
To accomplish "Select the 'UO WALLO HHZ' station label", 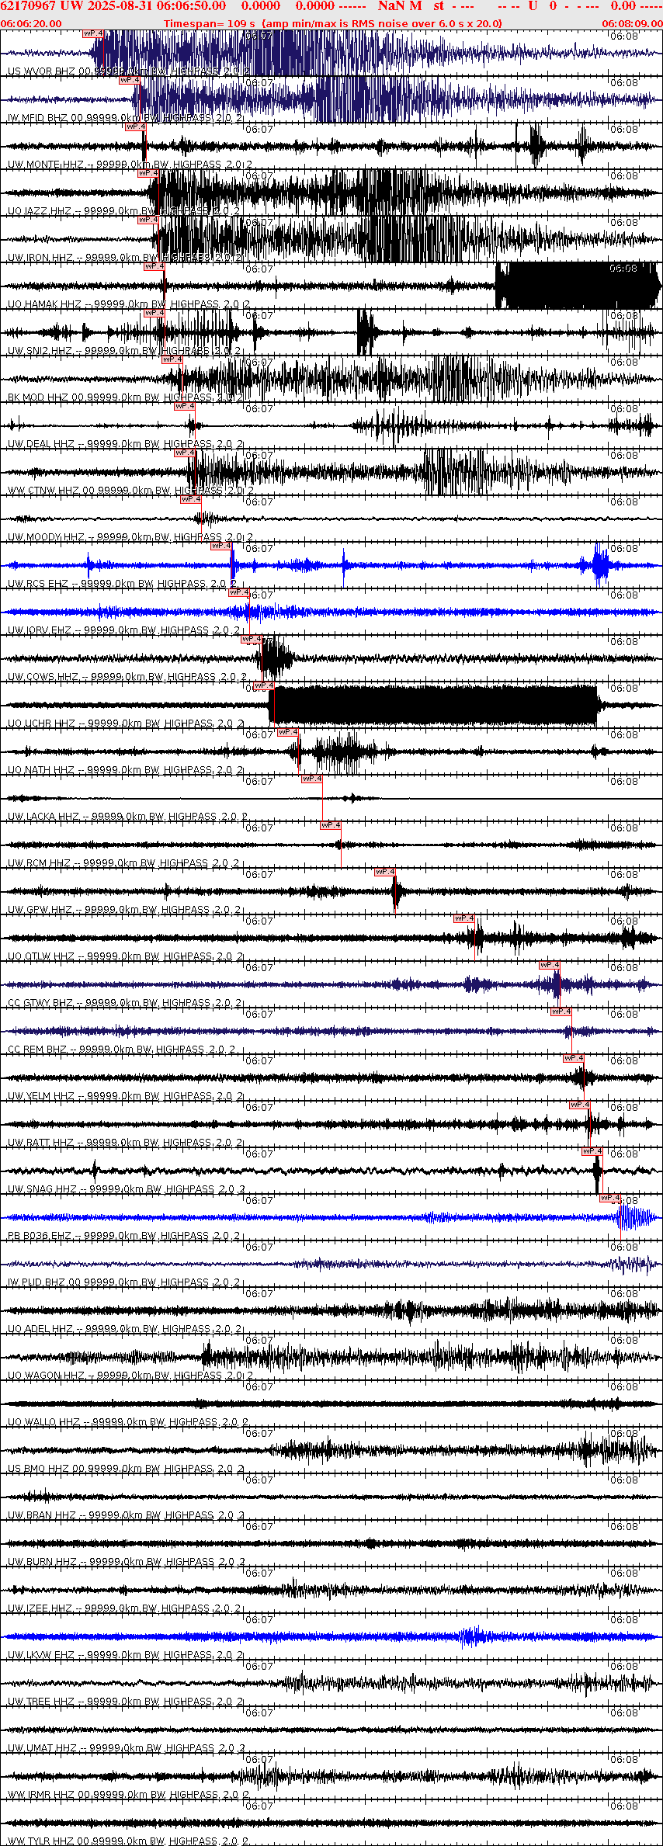I will pyautogui.click(x=44, y=1422).
